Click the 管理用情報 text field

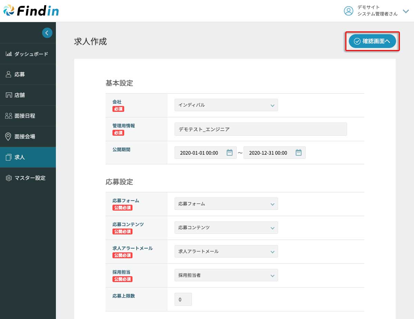[x=260, y=129]
